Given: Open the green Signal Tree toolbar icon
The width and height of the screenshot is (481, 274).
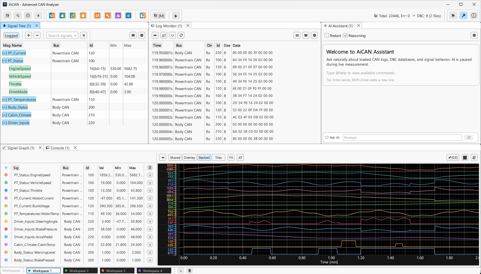Looking at the screenshot, I should tap(62, 15).
